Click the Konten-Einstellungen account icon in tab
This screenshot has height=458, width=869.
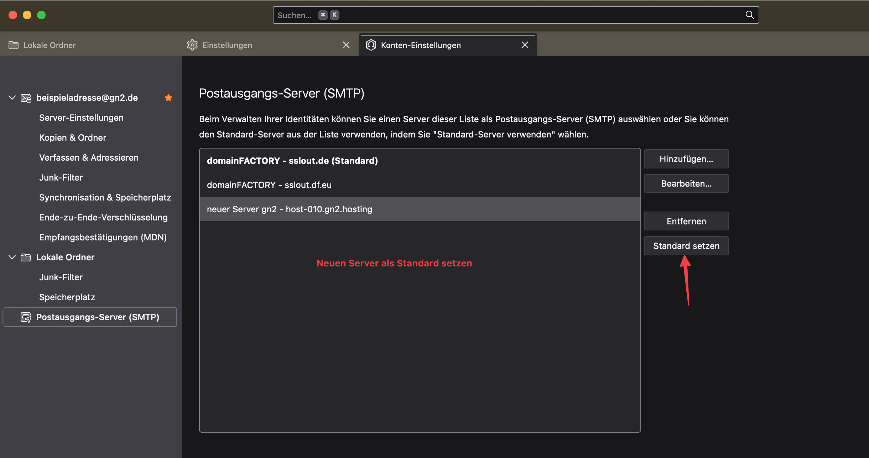point(371,45)
